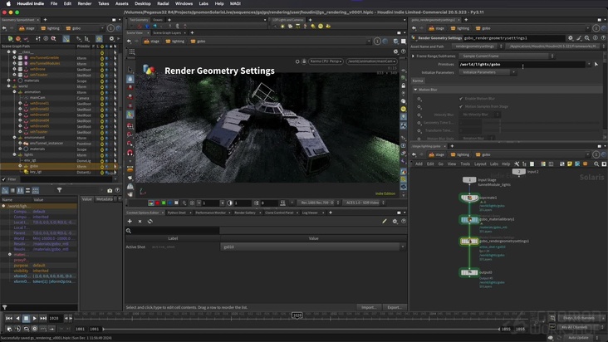The image size is (608, 342).
Task: Click the Import button
Action: (x=368, y=307)
